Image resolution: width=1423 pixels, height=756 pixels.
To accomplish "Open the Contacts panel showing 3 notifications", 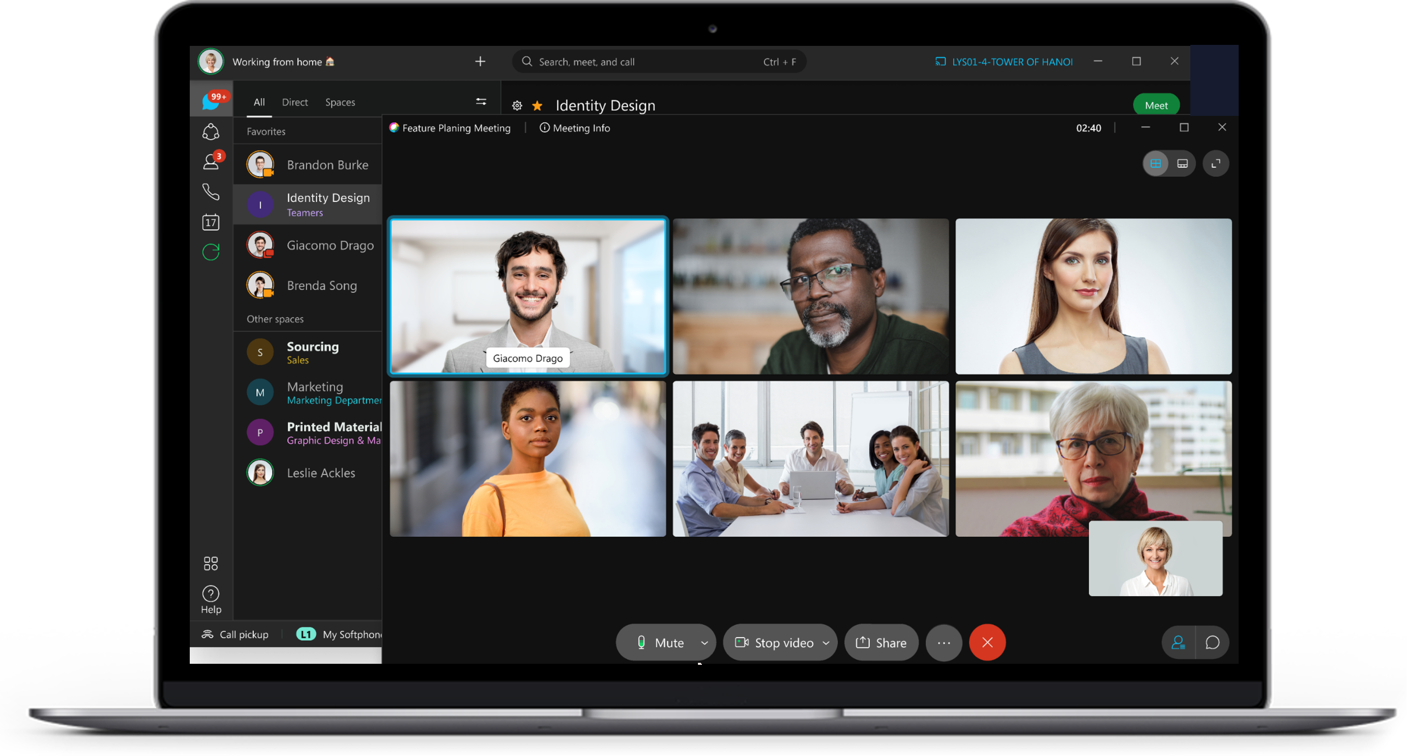I will (211, 161).
